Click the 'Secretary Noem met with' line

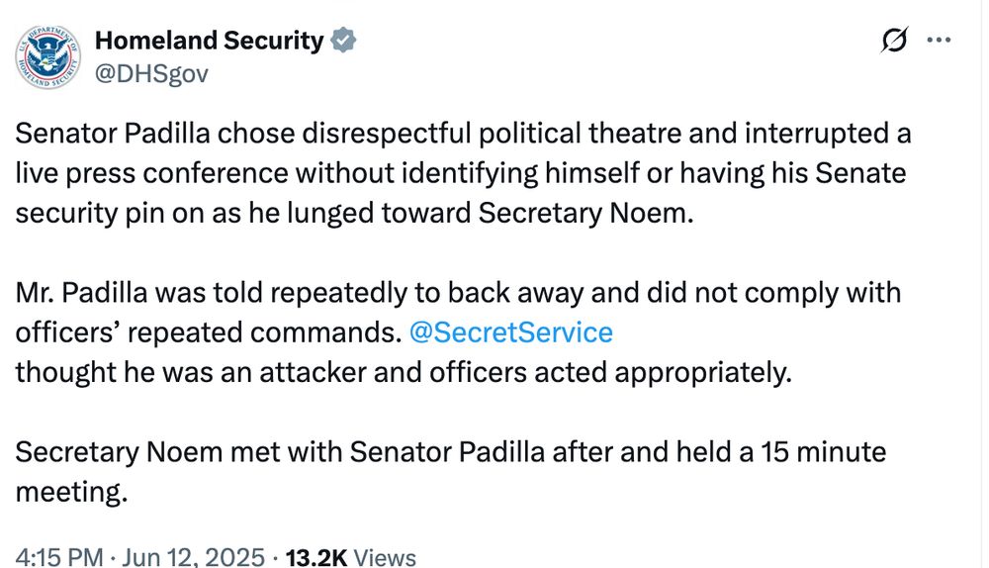pos(450,452)
